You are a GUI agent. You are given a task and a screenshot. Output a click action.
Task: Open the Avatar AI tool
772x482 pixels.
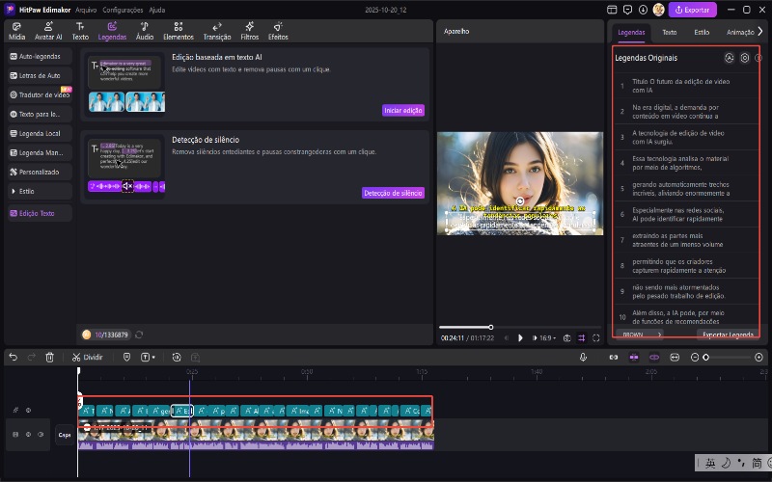(x=48, y=31)
